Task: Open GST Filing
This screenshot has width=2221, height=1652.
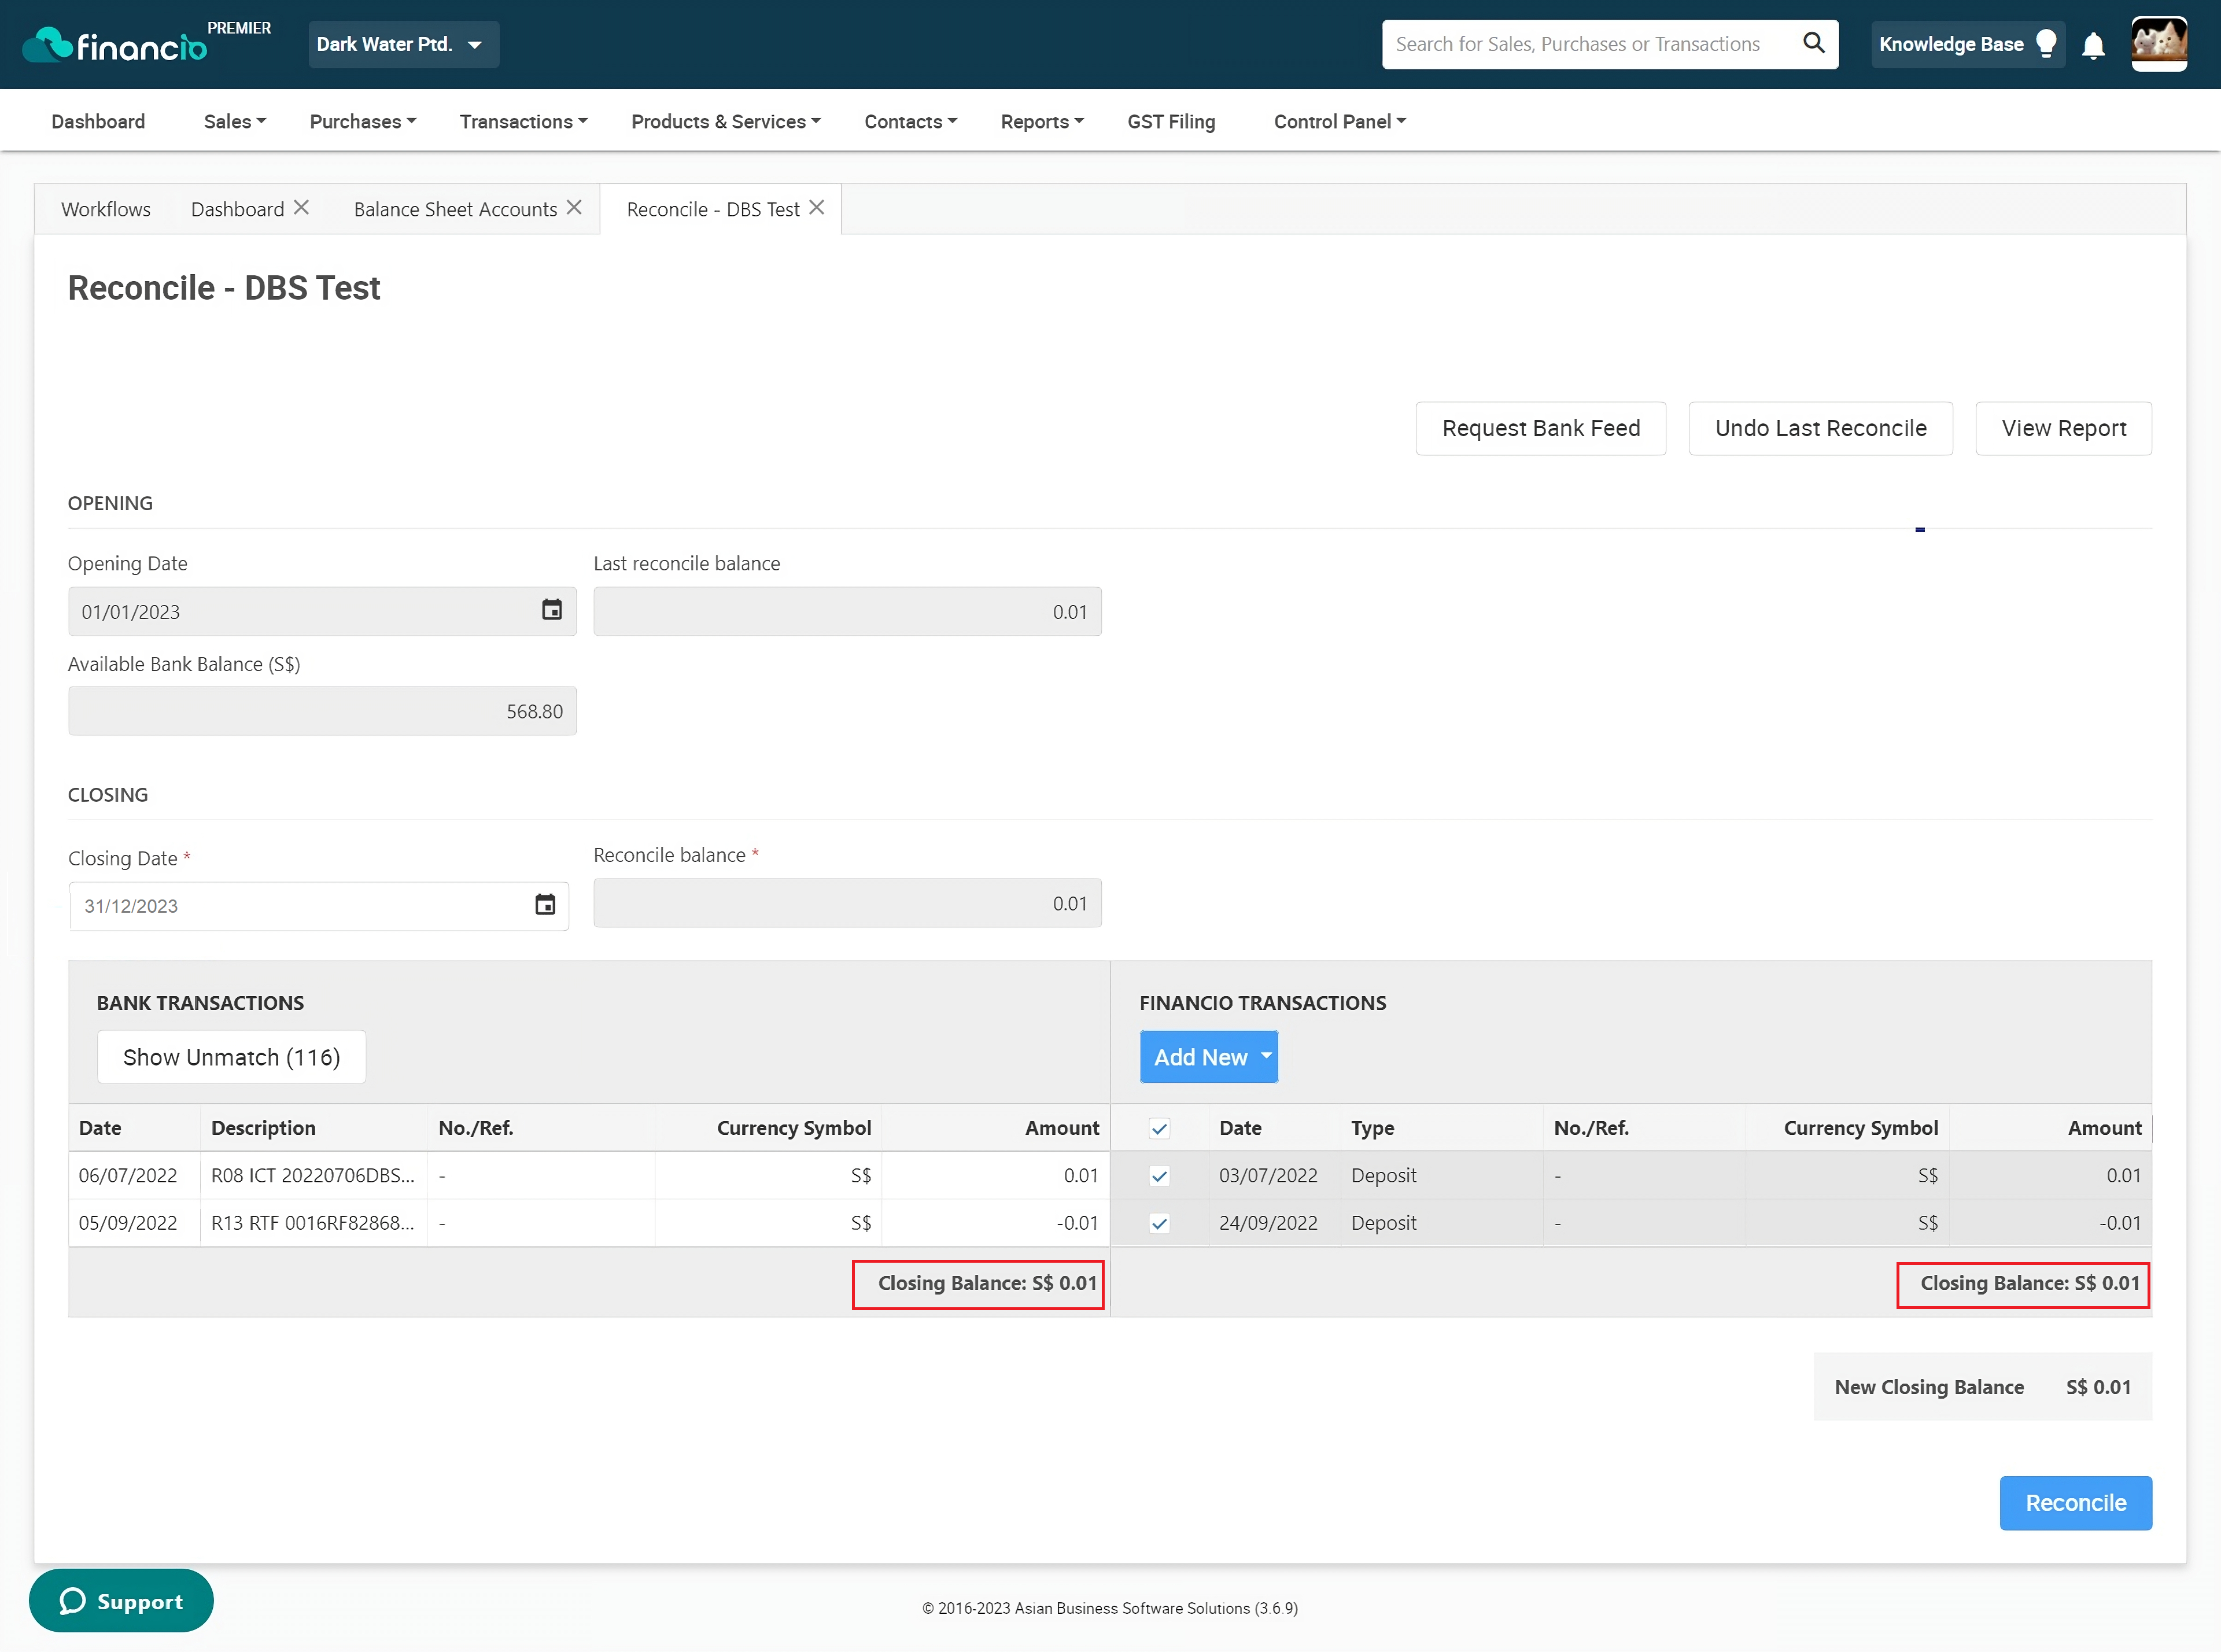Action: point(1171,121)
